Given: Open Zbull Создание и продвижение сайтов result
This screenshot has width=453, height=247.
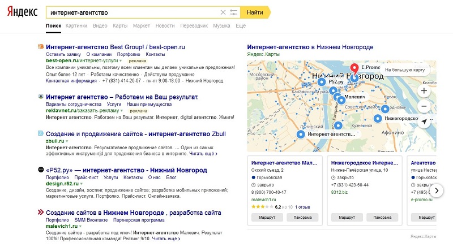Looking at the screenshot, I should (136, 134).
